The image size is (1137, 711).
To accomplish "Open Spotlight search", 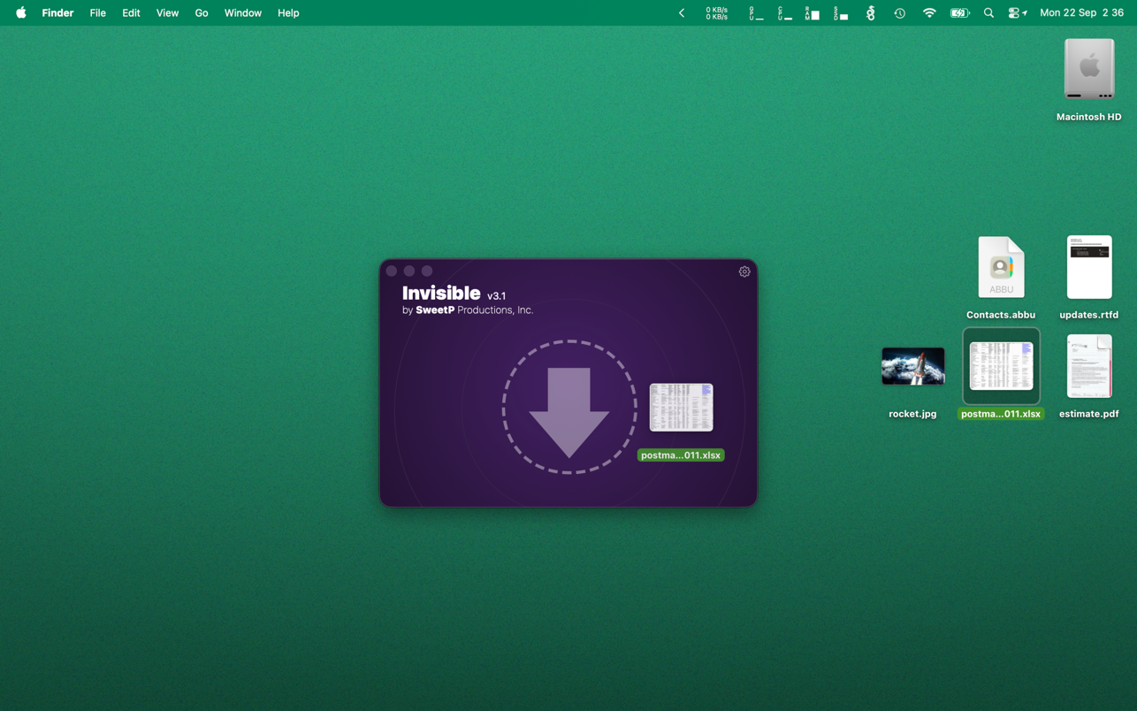I will pos(988,13).
